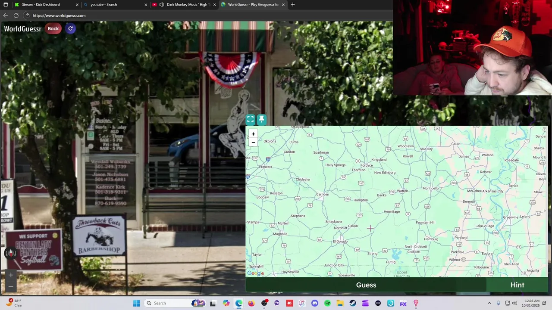
Task: Open File Explorer from taskbar
Action: [x=340, y=303]
